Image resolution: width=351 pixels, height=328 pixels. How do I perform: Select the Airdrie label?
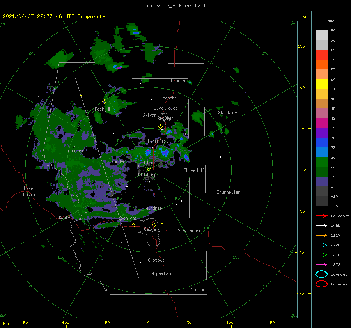click(x=154, y=208)
